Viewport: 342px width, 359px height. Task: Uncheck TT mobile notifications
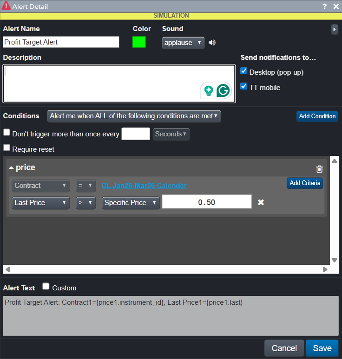coord(244,87)
